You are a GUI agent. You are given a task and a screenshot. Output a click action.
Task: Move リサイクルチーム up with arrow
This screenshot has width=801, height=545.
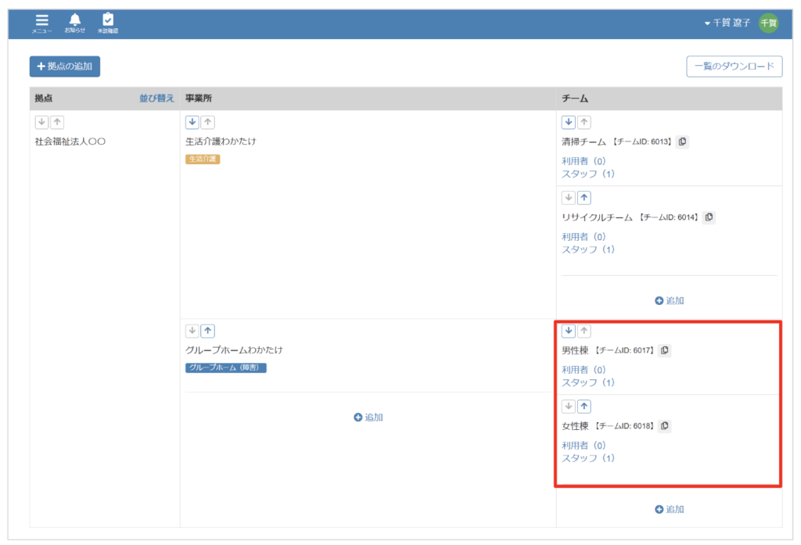[584, 198]
